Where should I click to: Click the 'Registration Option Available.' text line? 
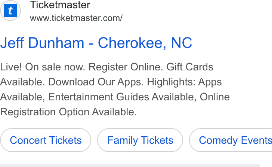click(68, 112)
